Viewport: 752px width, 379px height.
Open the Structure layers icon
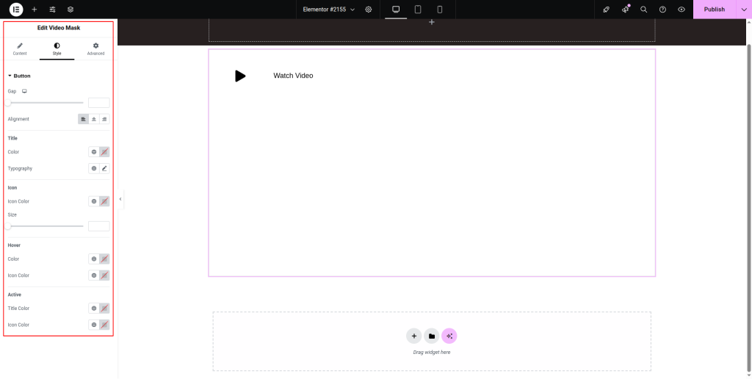[70, 9]
